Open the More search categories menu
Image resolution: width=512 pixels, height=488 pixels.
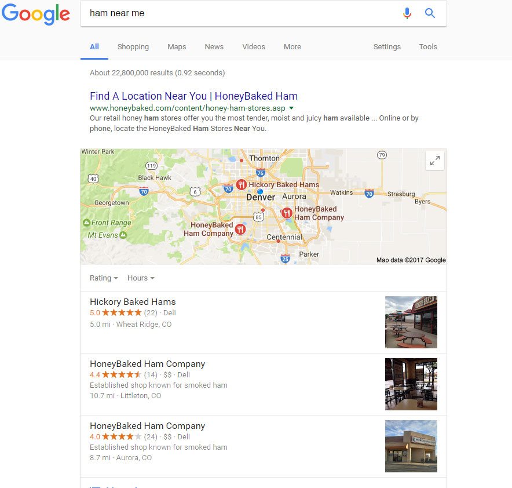pos(292,47)
